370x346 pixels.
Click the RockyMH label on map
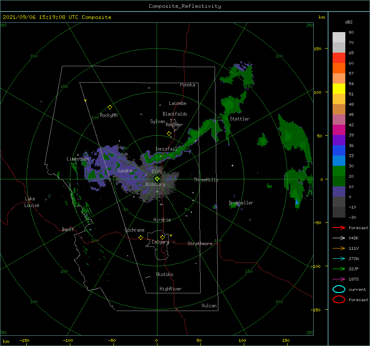tap(109, 115)
